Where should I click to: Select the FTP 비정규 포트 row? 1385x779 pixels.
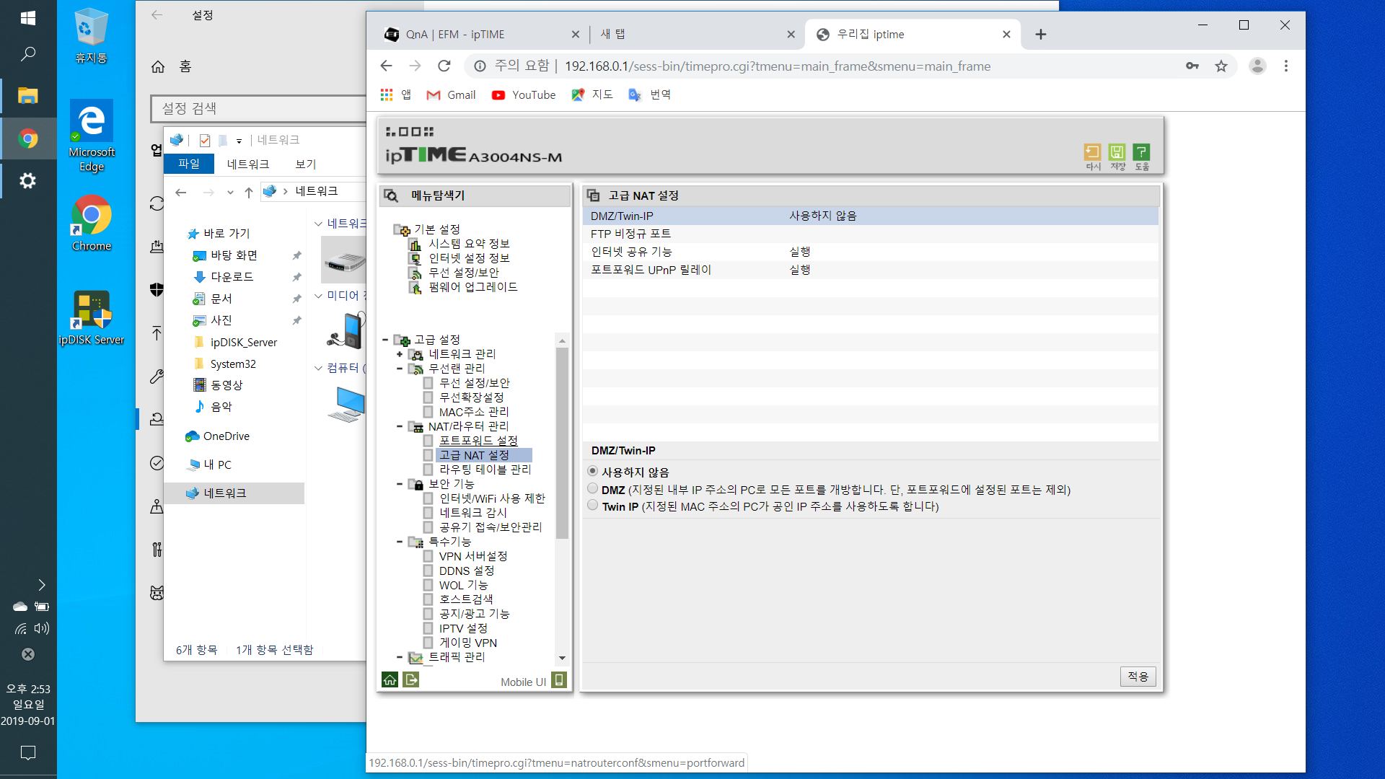pyautogui.click(x=871, y=234)
